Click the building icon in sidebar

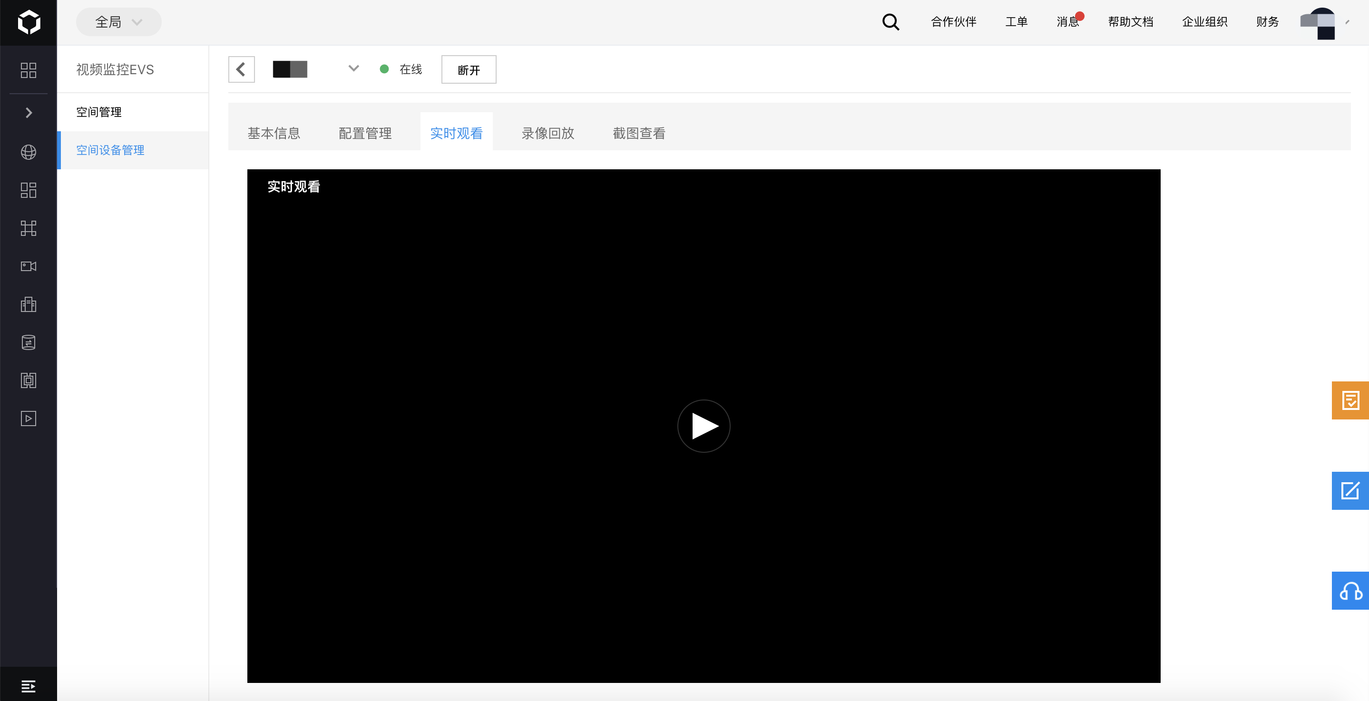point(28,304)
